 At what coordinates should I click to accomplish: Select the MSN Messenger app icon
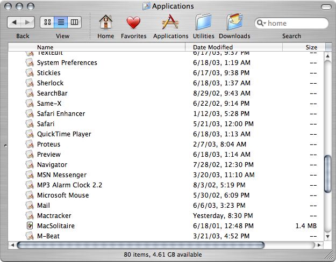tap(30, 175)
